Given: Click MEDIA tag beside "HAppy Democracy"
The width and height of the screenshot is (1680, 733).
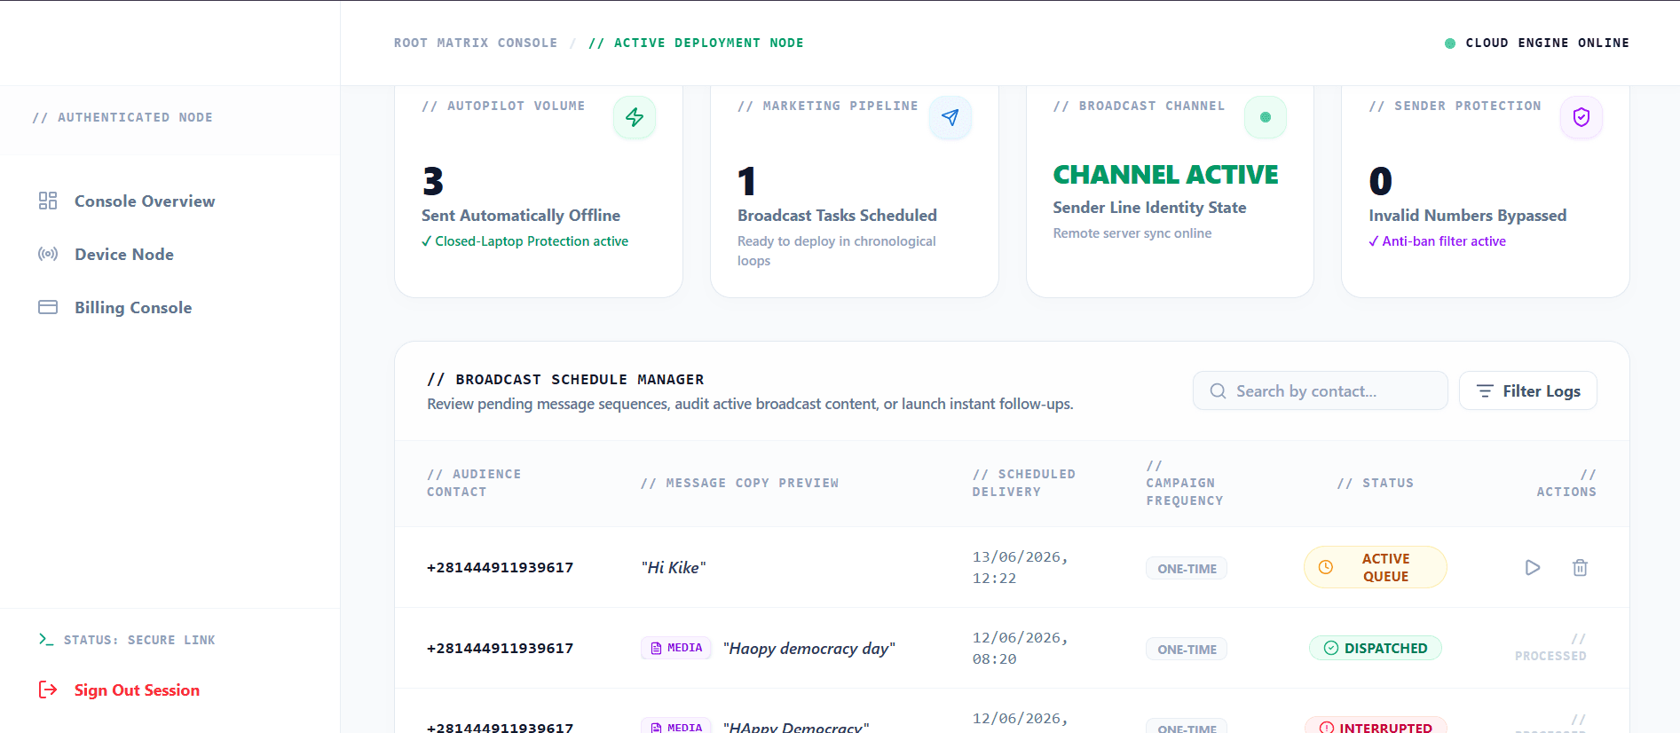Looking at the screenshot, I should [676, 726].
